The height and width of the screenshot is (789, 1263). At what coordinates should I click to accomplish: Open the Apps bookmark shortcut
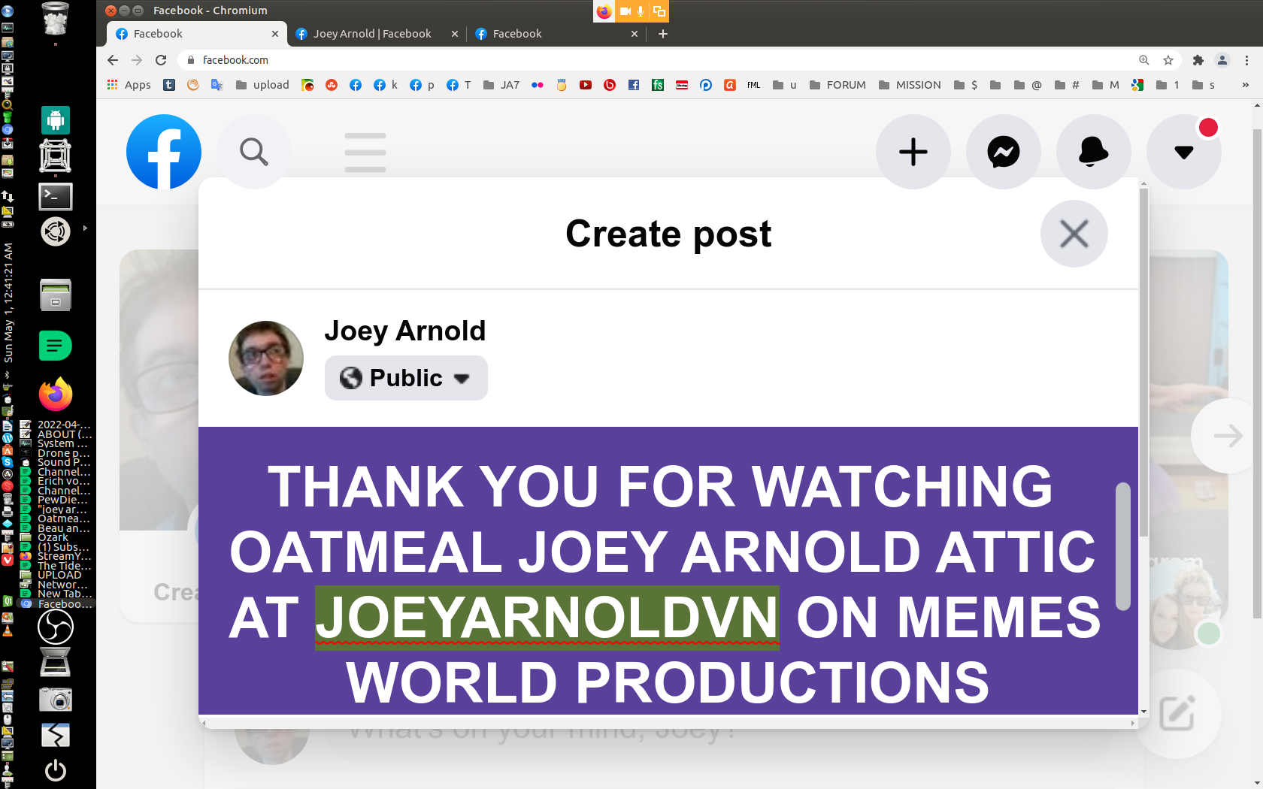click(x=129, y=85)
